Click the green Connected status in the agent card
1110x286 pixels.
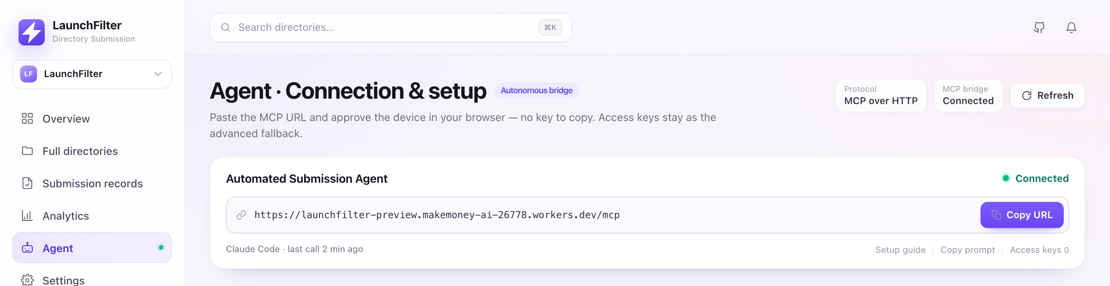coord(1034,178)
